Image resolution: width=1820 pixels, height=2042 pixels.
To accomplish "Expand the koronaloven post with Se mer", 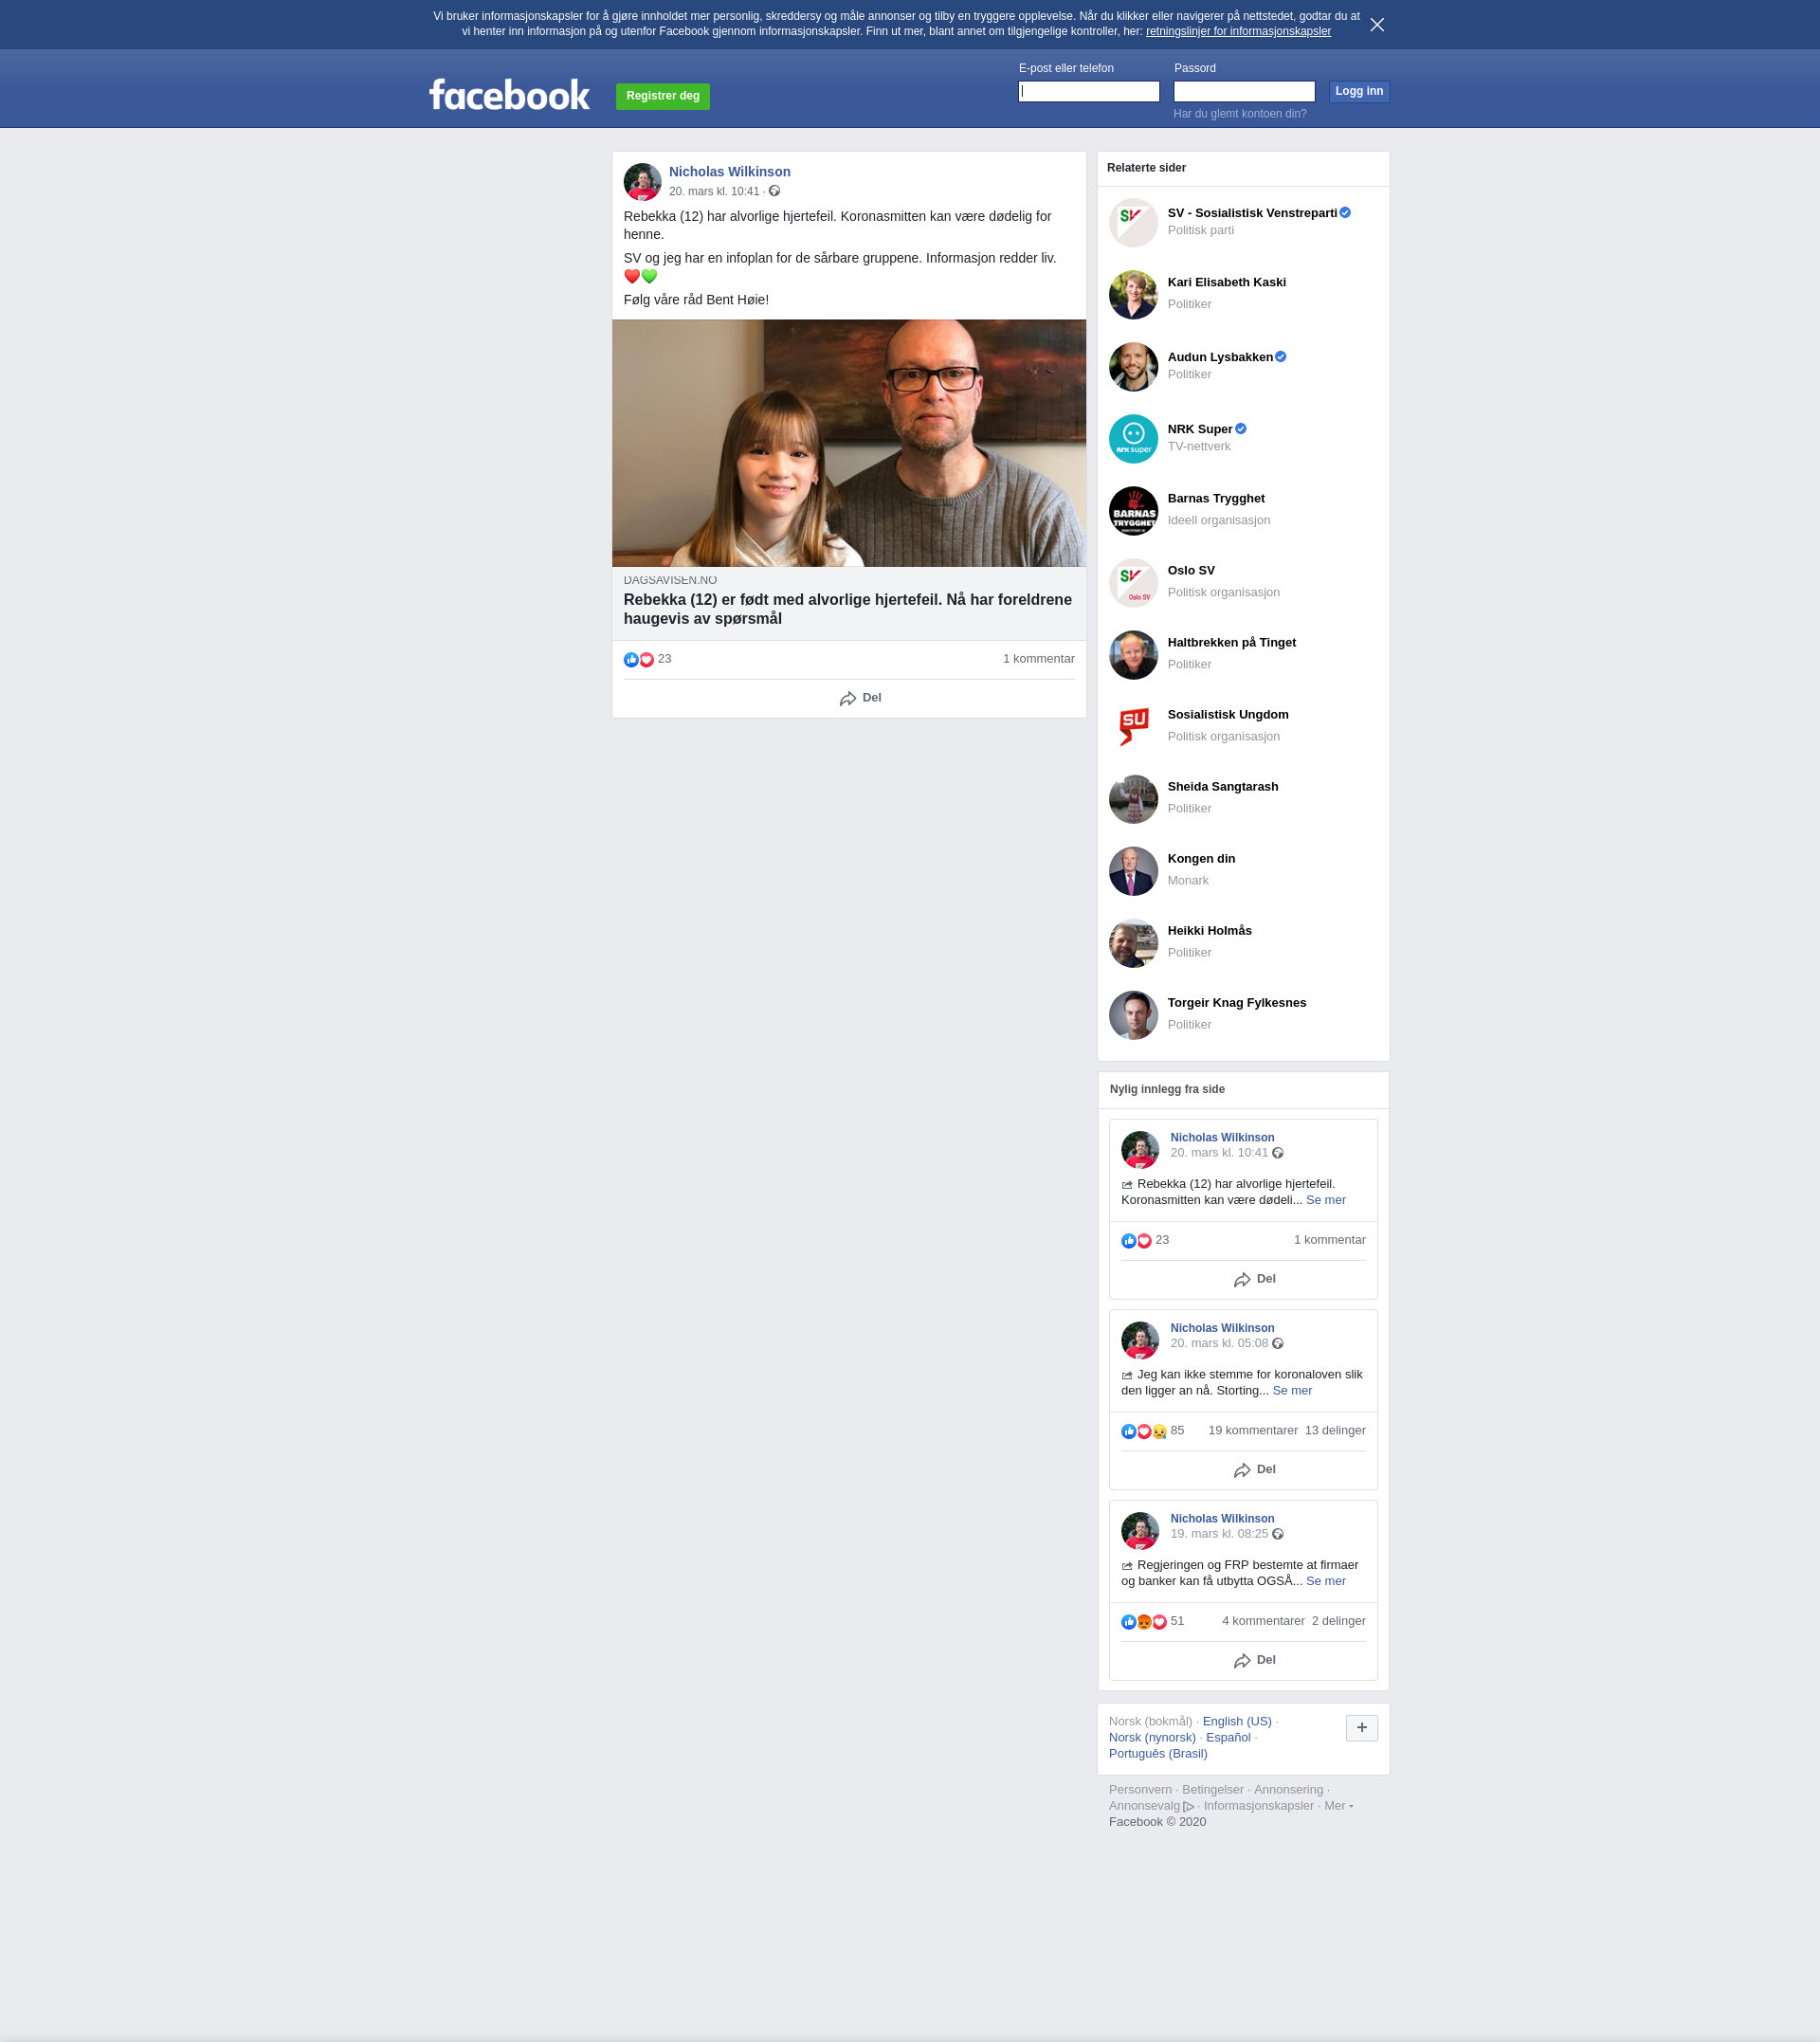I will (1291, 1391).
